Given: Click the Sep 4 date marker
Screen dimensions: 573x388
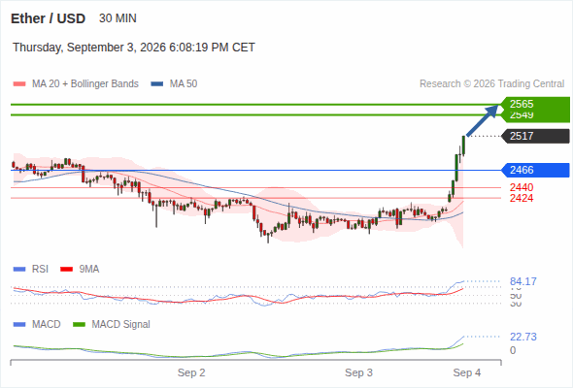Looking at the screenshot, I should [x=467, y=372].
